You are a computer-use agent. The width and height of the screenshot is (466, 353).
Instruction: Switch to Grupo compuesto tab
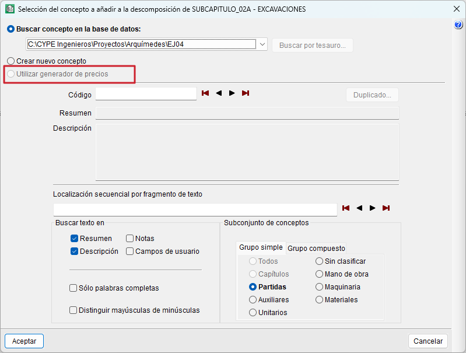316,249
